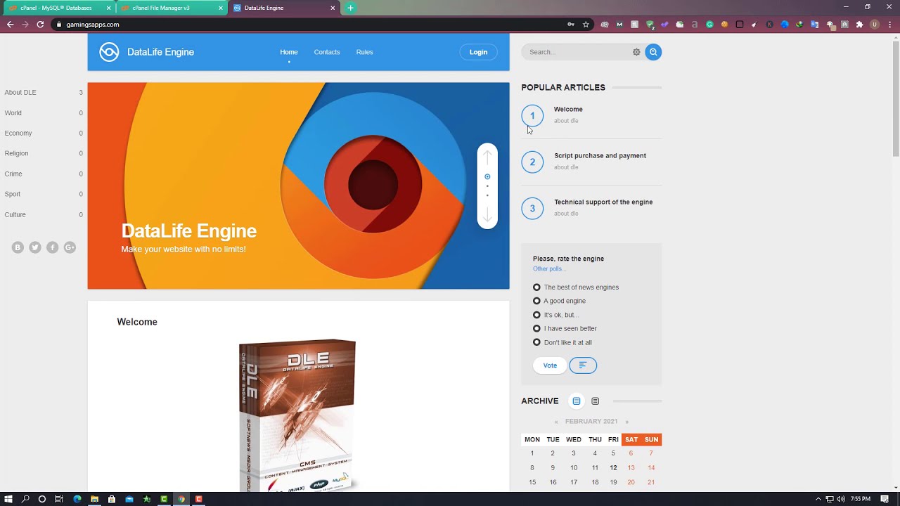Open the Facebook social icon in sidebar
The height and width of the screenshot is (506, 900).
[x=52, y=247]
